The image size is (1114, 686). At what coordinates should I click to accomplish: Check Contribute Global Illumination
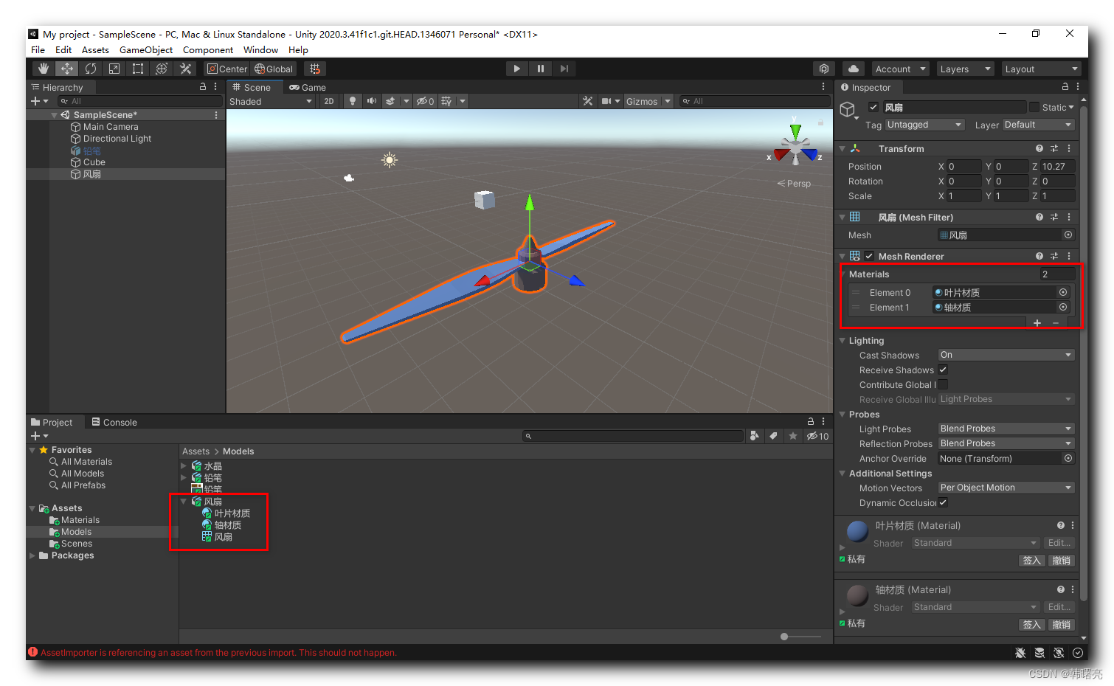point(943,384)
